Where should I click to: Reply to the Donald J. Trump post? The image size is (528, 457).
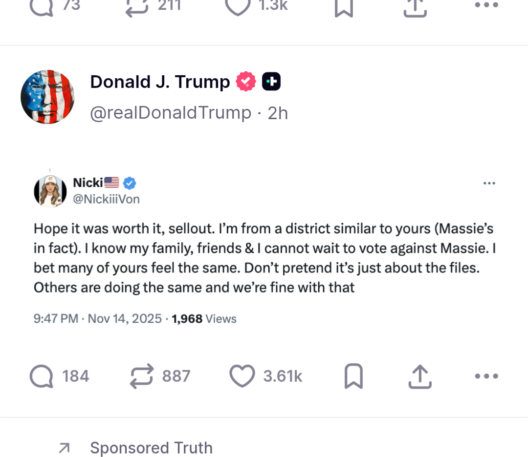tap(43, 376)
